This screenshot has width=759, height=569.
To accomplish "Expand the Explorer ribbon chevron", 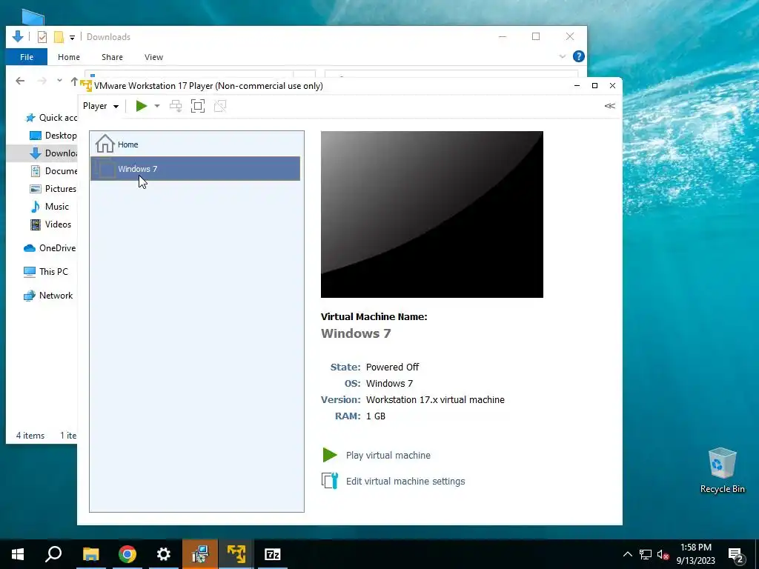I will (x=562, y=56).
